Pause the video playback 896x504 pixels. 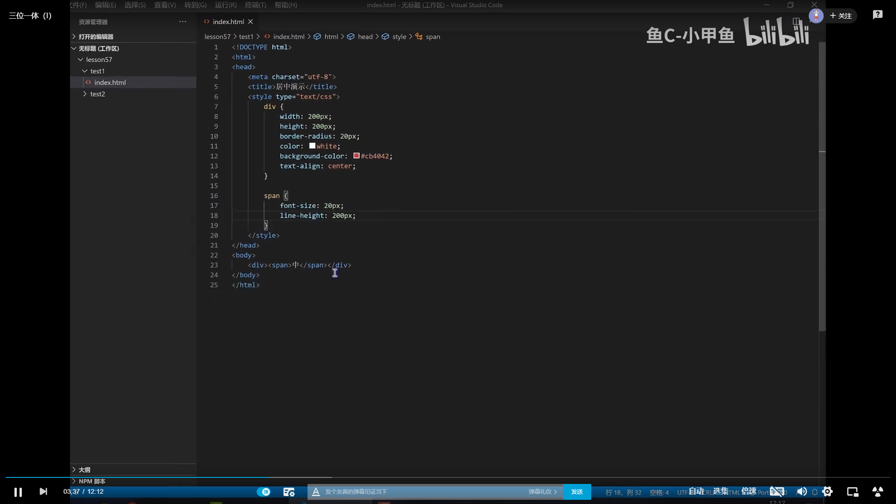click(18, 492)
